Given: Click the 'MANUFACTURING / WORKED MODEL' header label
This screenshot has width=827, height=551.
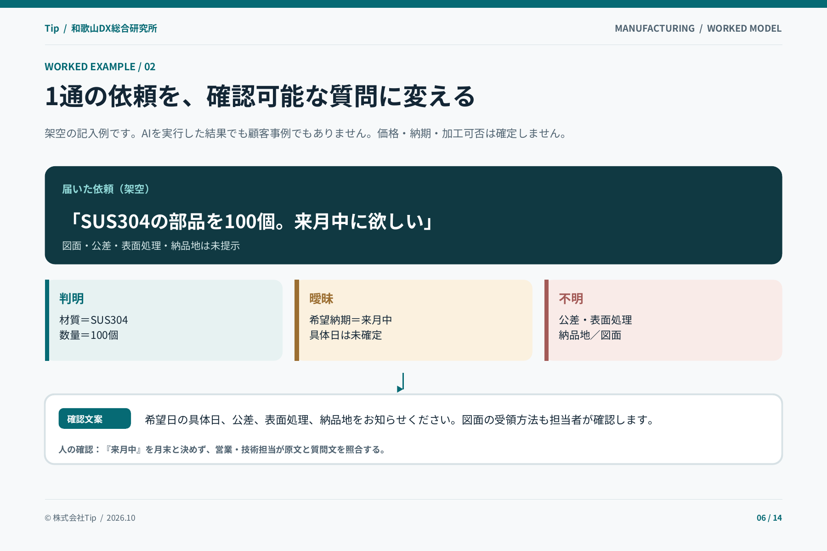Looking at the screenshot, I should tap(698, 28).
